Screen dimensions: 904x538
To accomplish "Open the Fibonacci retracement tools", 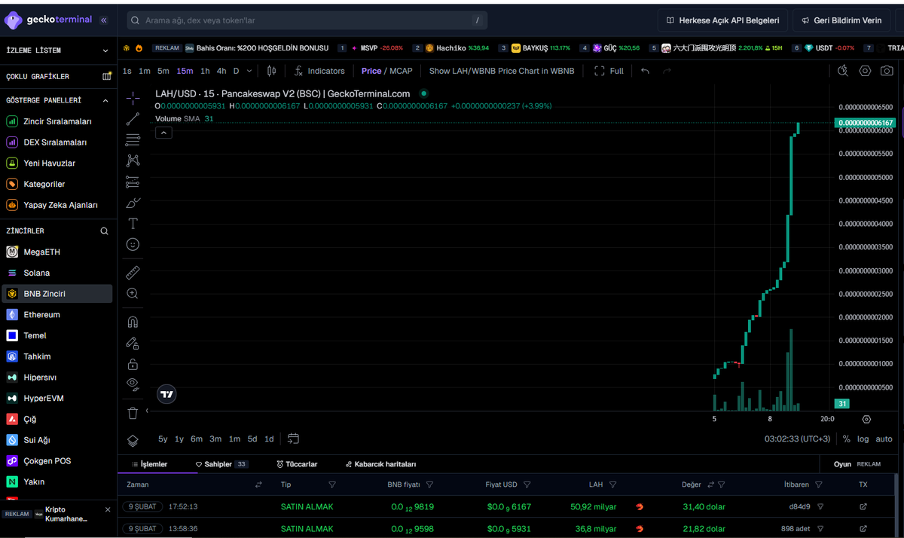I will pos(133,139).
